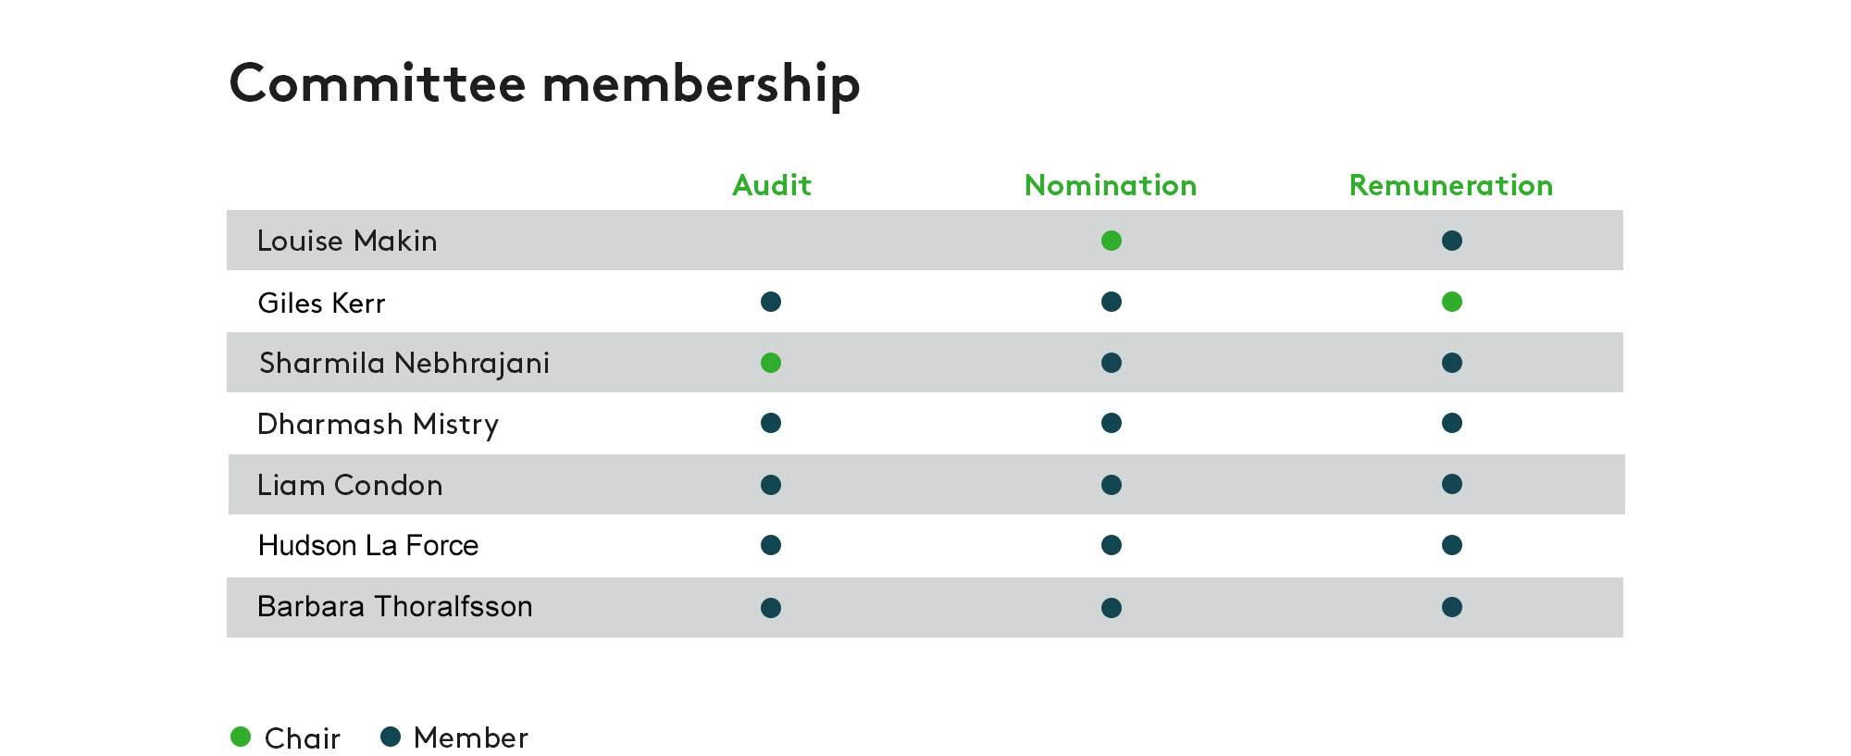Viewport: 1851px width, 756px height.
Task: Click the Committee membership heading
Action: click(x=545, y=84)
